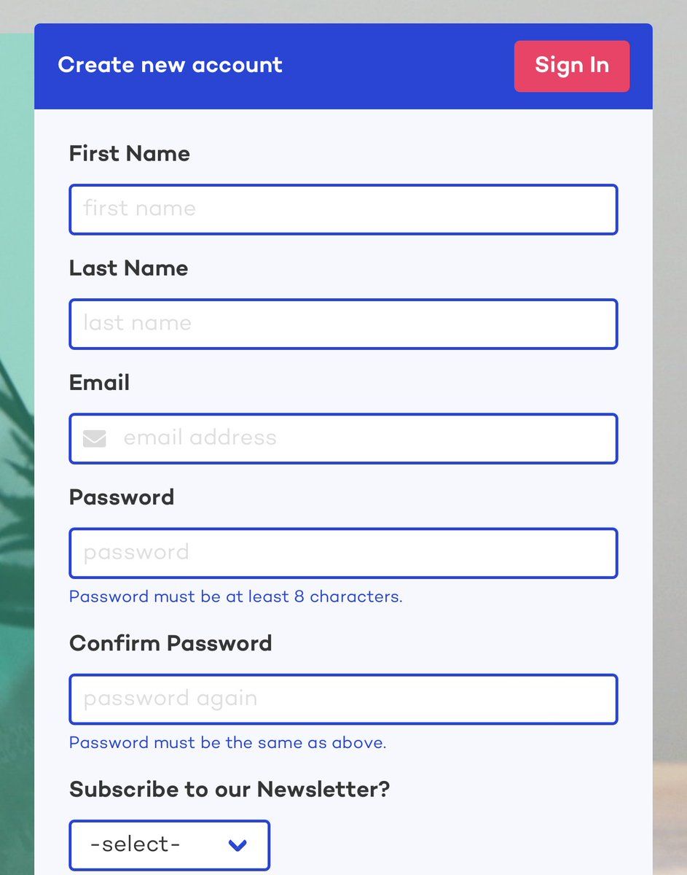The image size is (687, 875).
Task: Click the envelope icon in email field
Action: [95, 439]
